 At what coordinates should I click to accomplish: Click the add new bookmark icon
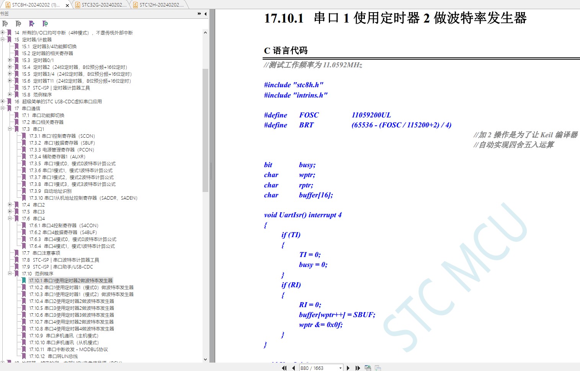click(18, 24)
